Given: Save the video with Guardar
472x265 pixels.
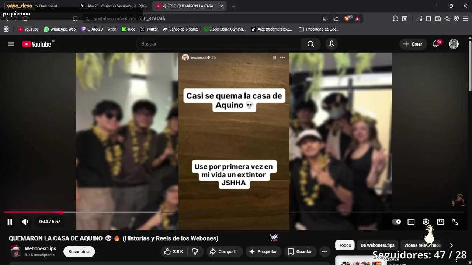Looking at the screenshot, I should coord(300,252).
